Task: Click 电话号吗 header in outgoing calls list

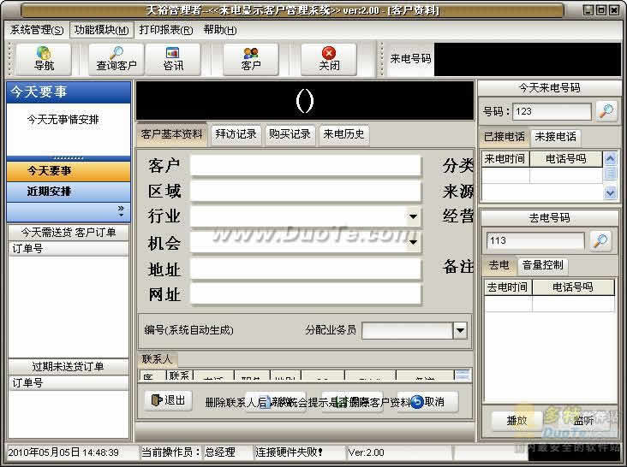Action: coord(573,287)
